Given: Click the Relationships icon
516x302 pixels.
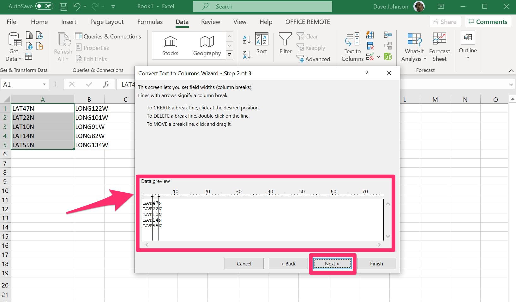Looking at the screenshot, I should [388, 46].
